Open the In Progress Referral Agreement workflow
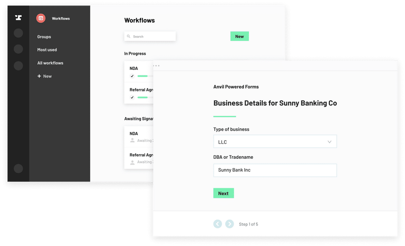405x246 pixels. pyautogui.click(x=139, y=93)
